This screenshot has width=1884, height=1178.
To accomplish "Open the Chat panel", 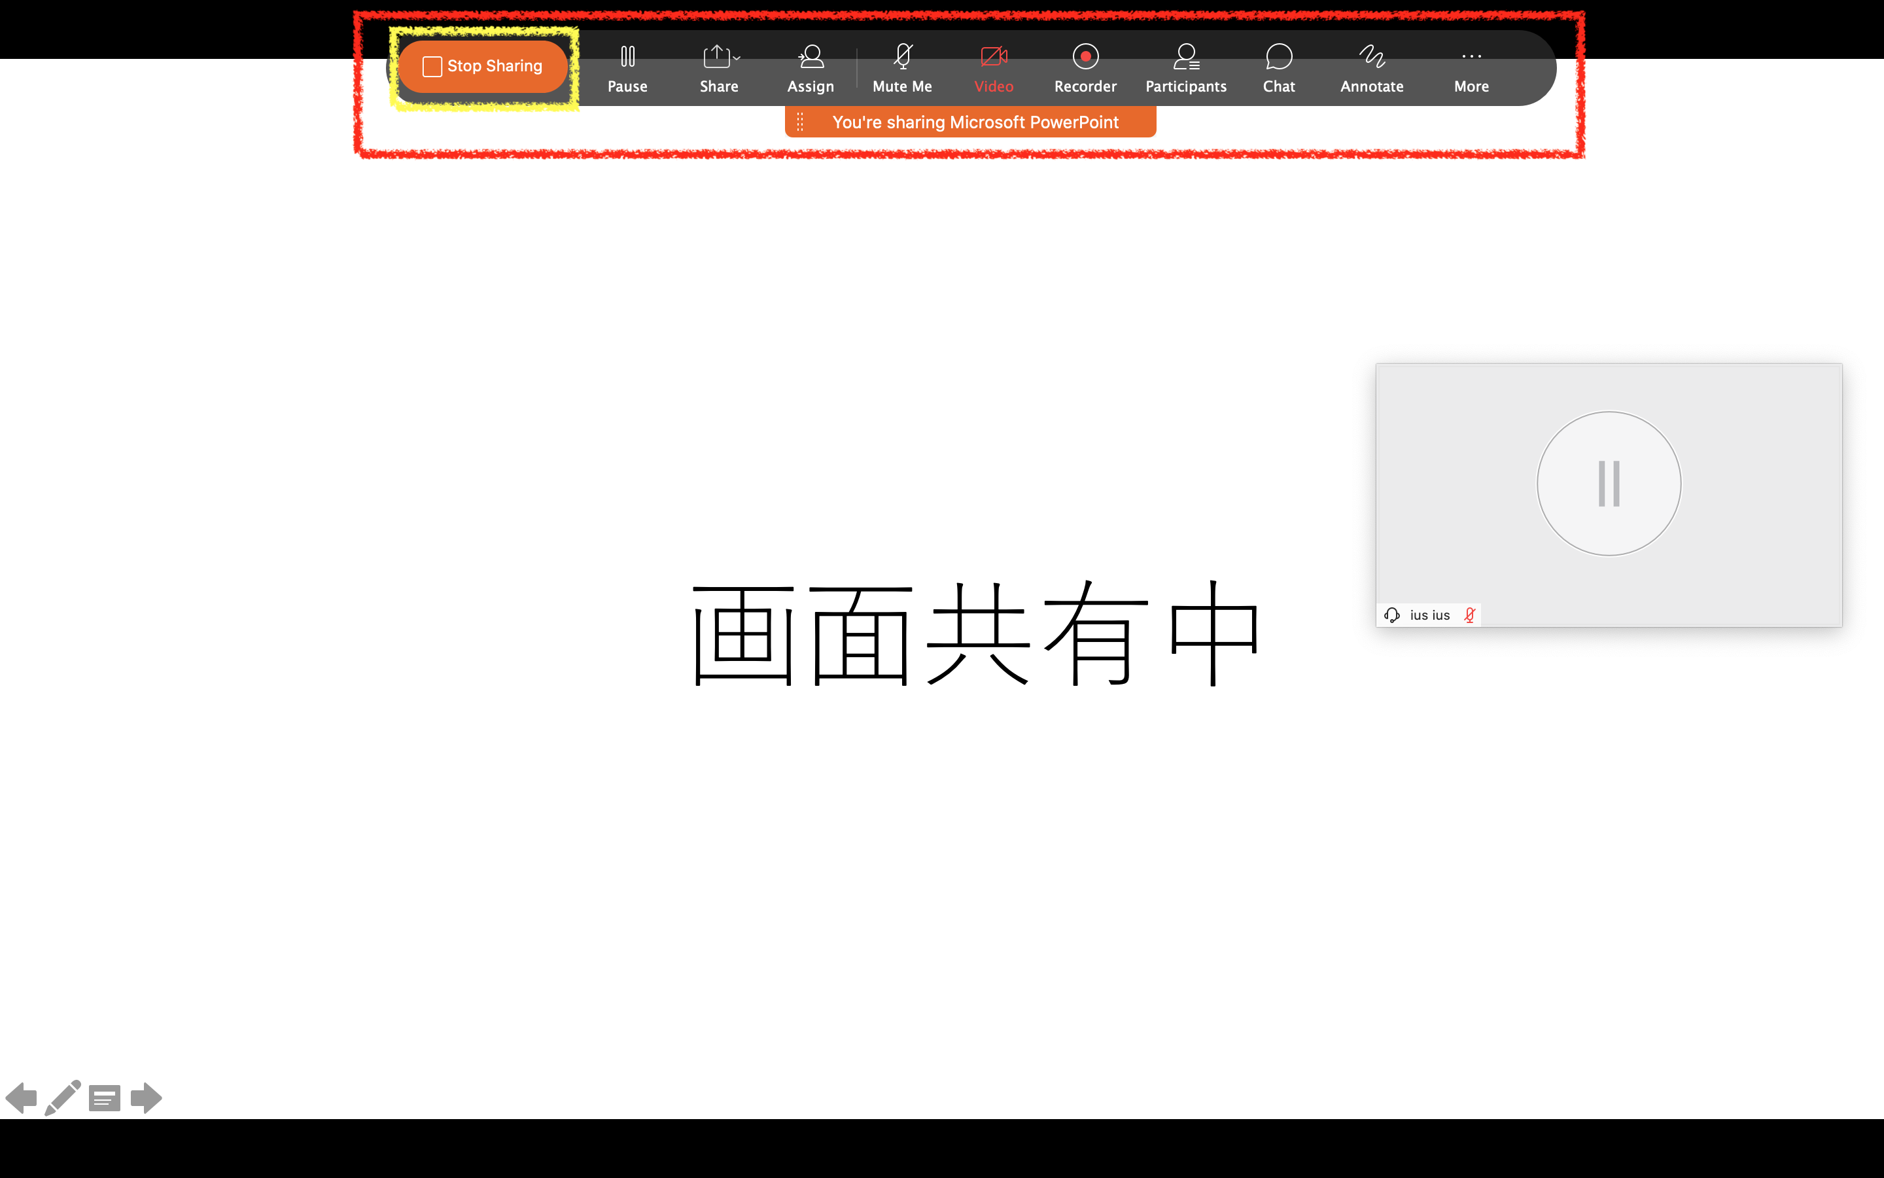I will click(1279, 69).
